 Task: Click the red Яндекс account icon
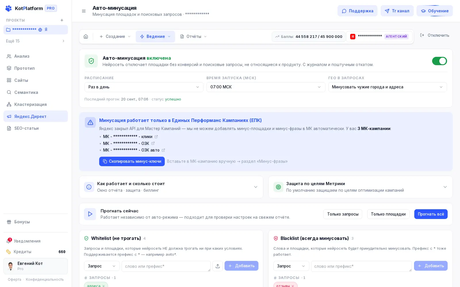click(x=353, y=36)
